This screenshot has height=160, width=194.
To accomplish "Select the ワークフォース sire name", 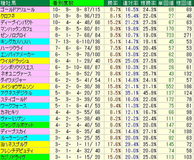I will point(14,106).
